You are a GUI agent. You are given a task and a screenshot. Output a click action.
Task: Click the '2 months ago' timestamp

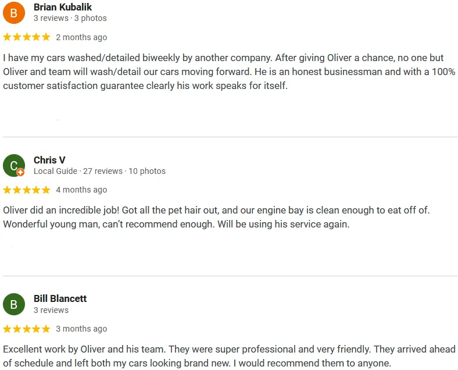pyautogui.click(x=81, y=37)
